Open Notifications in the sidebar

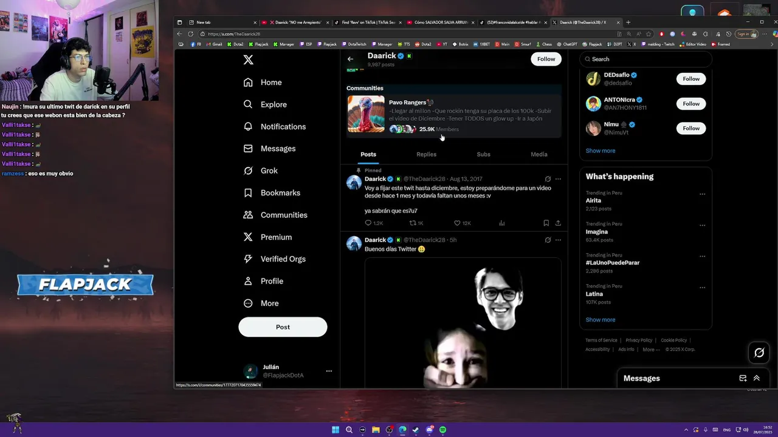click(275, 126)
